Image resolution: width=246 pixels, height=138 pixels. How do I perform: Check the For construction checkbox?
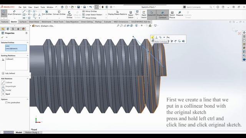click(6, 103)
